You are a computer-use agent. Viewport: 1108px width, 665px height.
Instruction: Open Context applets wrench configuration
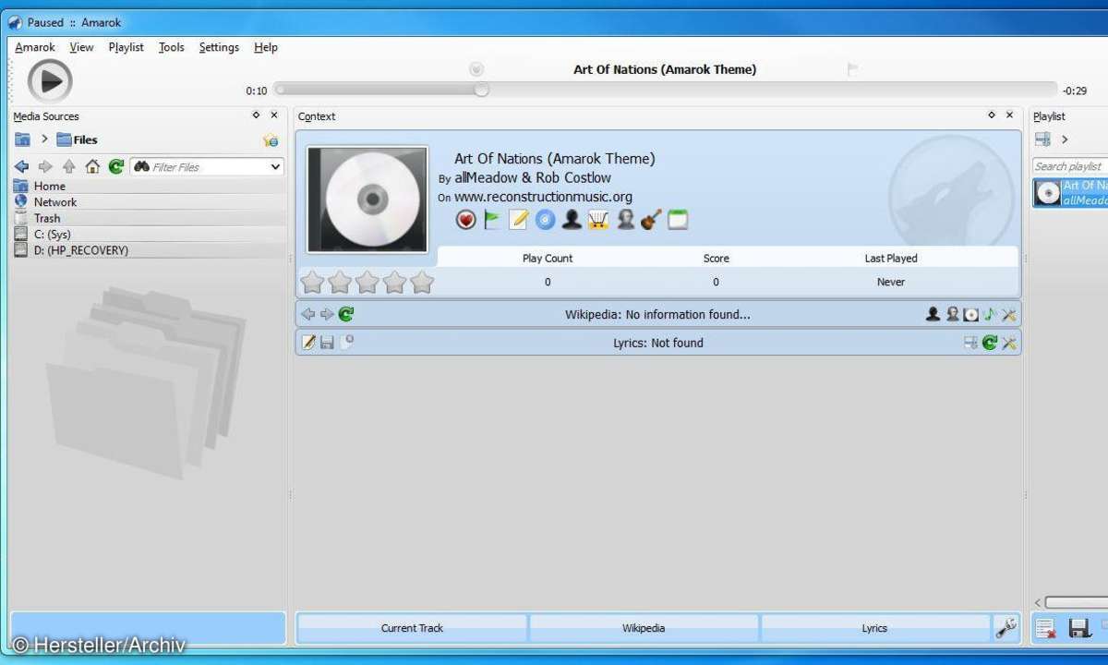[1006, 628]
